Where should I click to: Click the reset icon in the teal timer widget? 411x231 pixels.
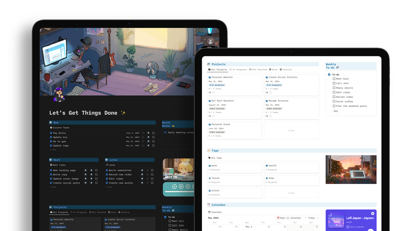pyautogui.click(x=188, y=186)
